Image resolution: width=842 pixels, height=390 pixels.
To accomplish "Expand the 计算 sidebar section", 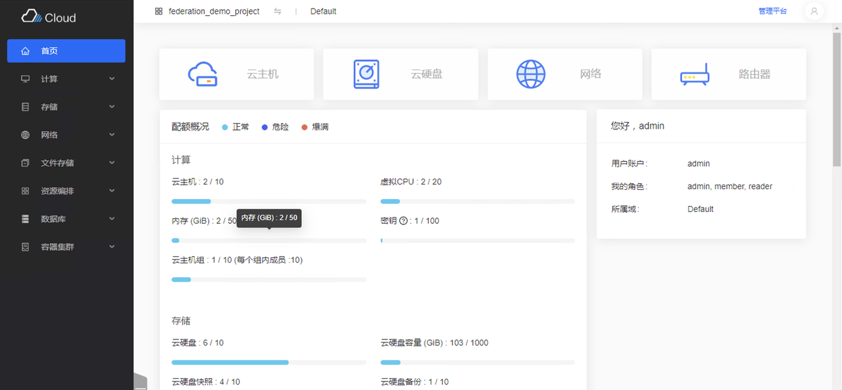I will 66,78.
